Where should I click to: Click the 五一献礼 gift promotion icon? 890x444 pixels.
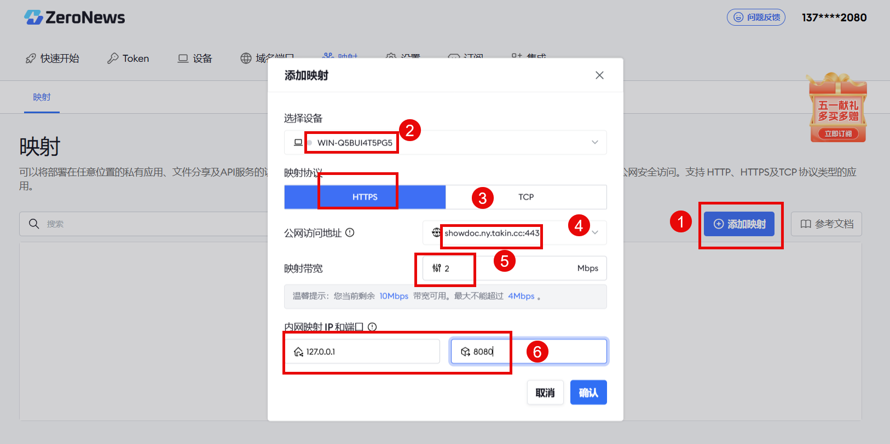pos(837,108)
